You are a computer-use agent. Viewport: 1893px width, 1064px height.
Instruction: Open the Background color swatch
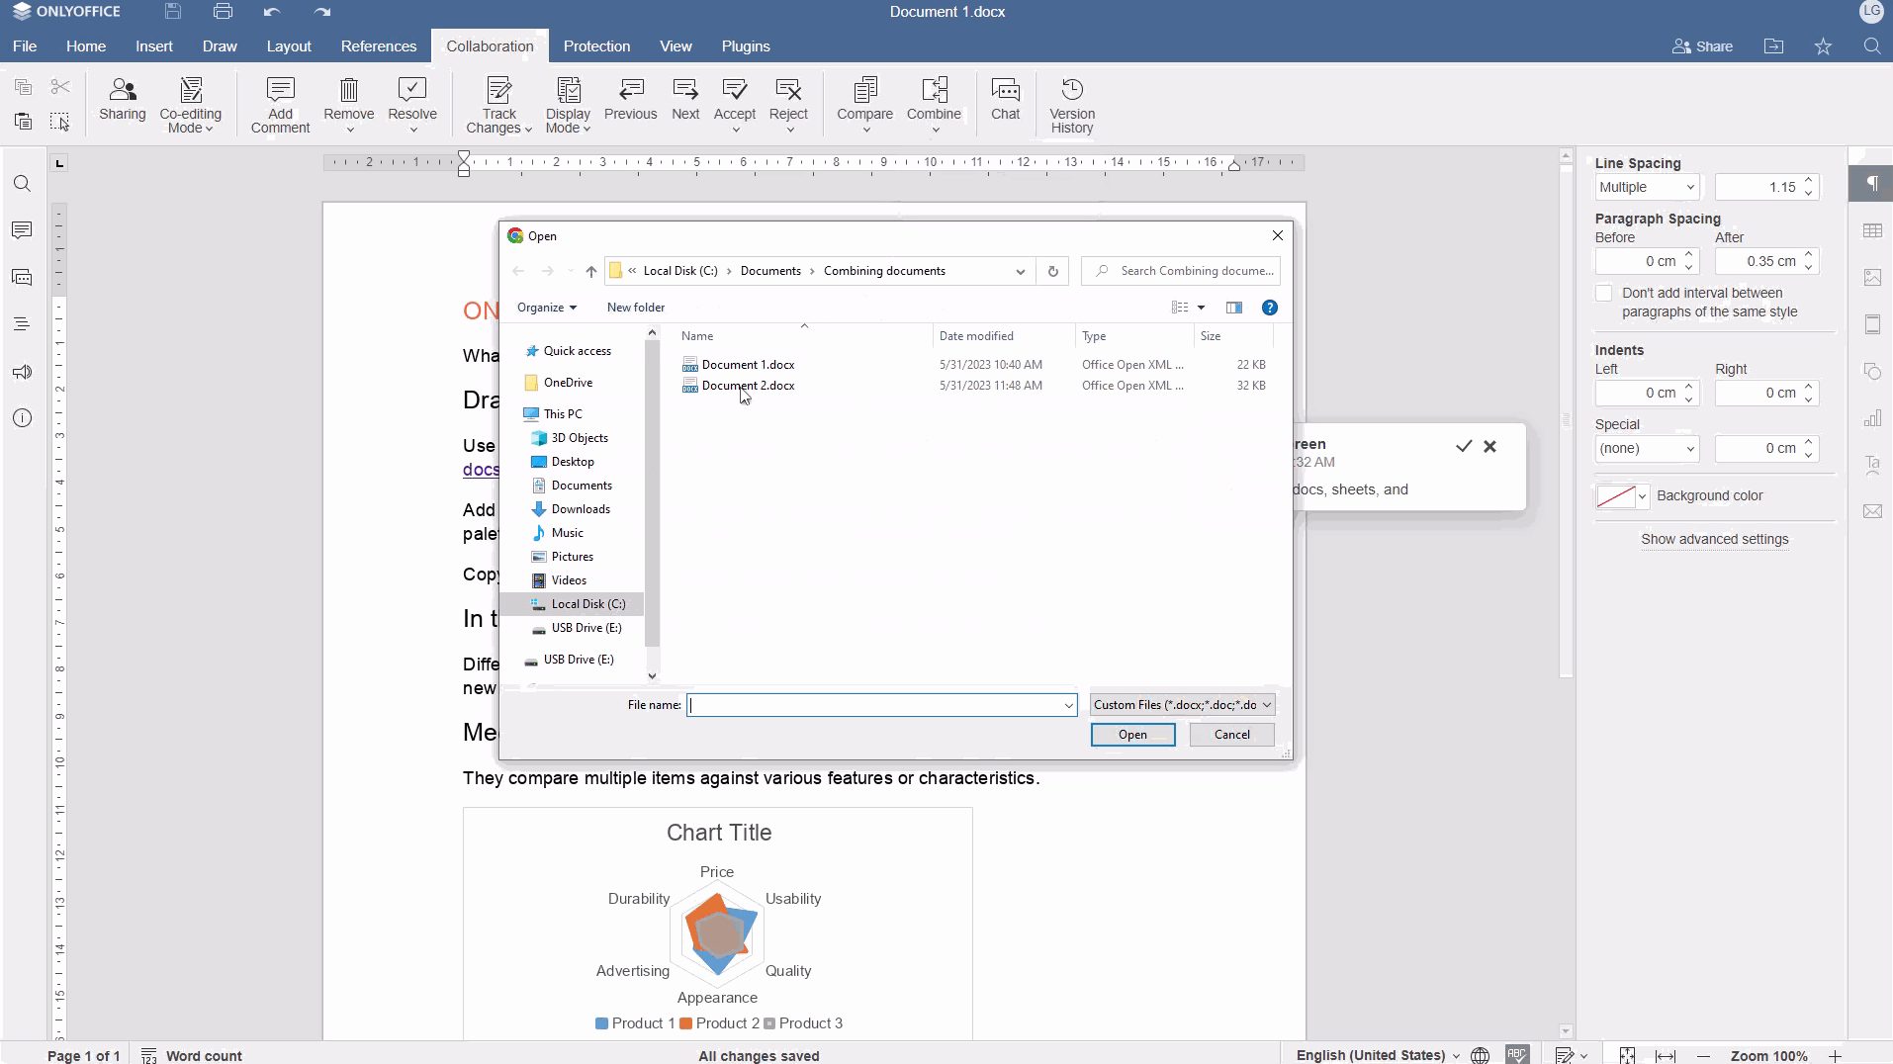point(1621,496)
